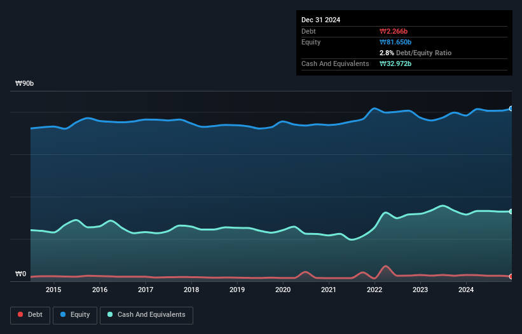Toggle the Debt legend button
522x334 pixels.
(x=31, y=315)
